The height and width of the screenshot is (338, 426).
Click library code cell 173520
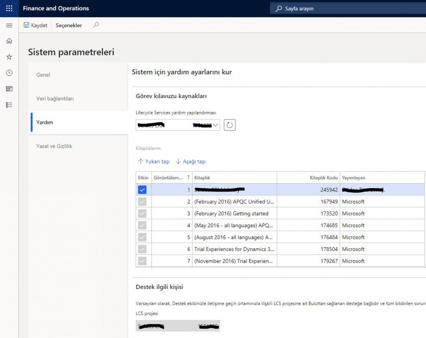point(308,214)
